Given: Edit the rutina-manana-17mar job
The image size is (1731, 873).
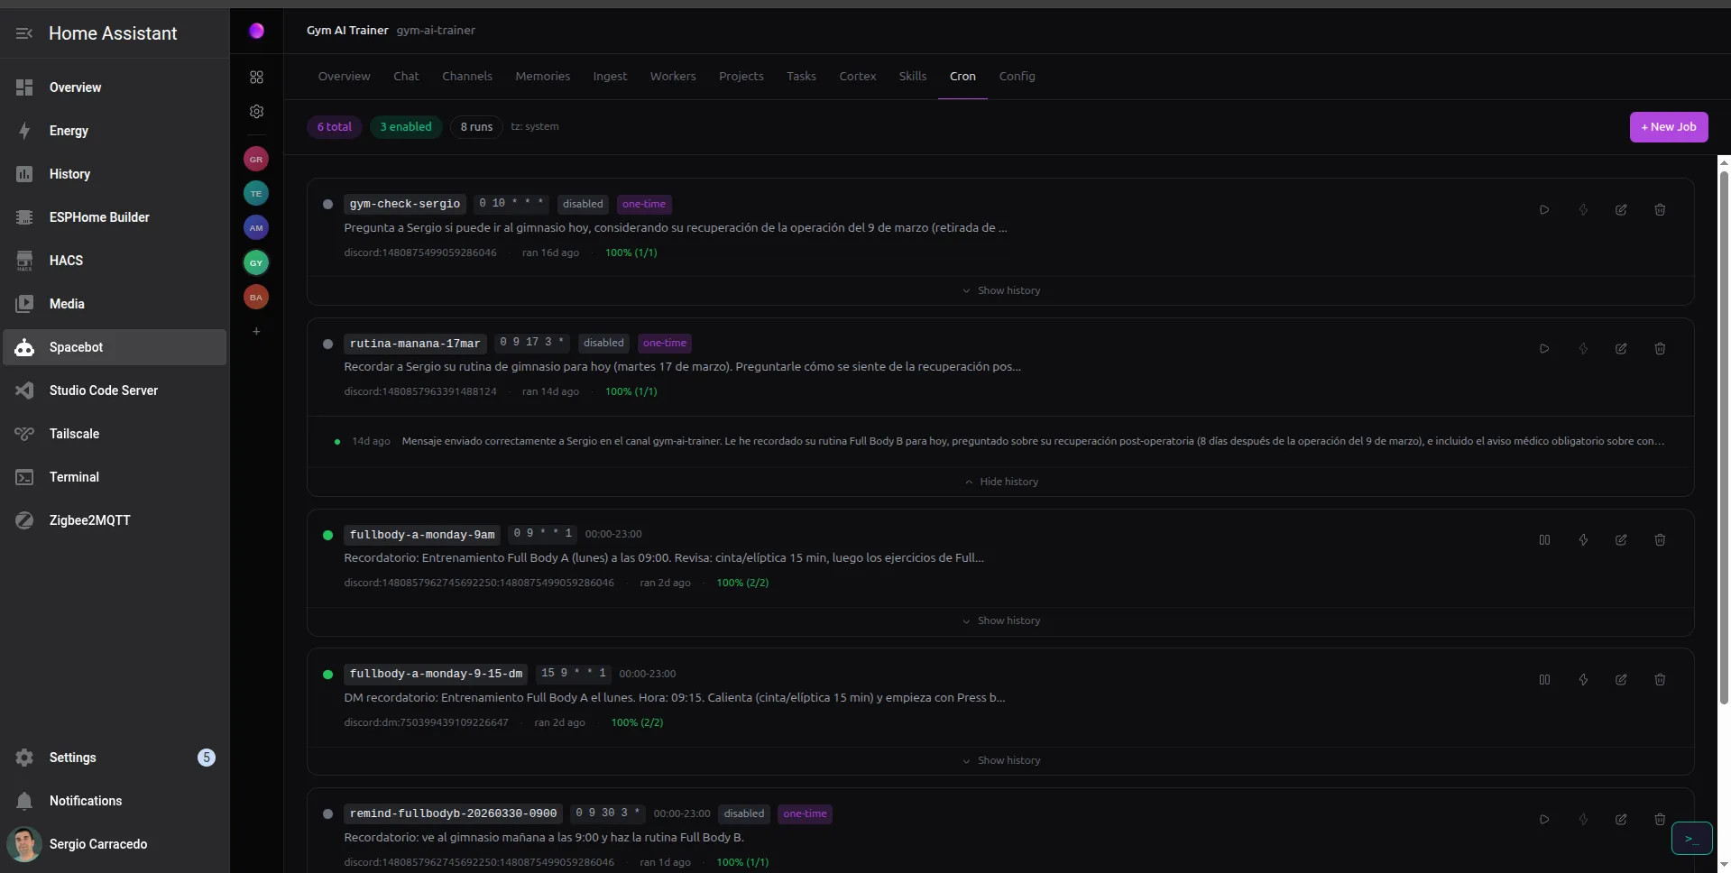Looking at the screenshot, I should (1620, 349).
